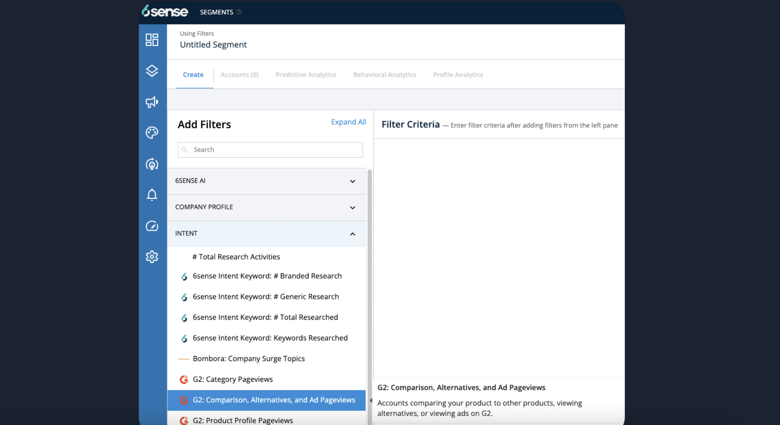780x425 pixels.
Task: Add the G2: Category Pageviews filter
Action: point(232,379)
